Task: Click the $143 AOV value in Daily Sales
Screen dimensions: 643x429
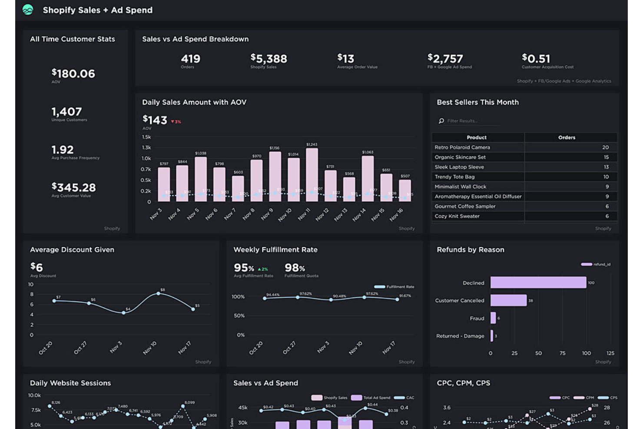Action: pyautogui.click(x=155, y=120)
